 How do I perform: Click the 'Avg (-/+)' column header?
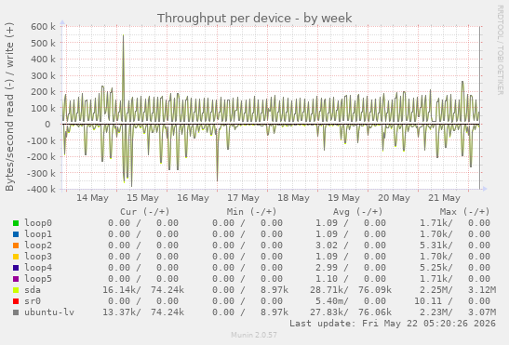(x=358, y=212)
